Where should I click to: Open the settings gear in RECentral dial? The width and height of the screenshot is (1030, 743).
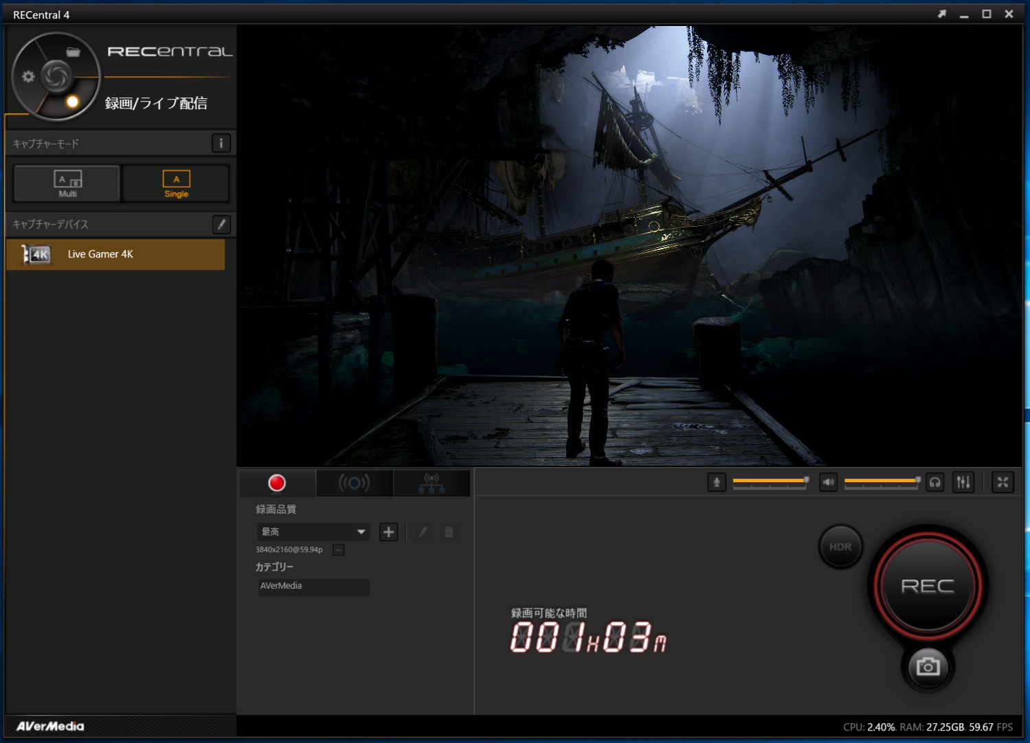point(28,76)
